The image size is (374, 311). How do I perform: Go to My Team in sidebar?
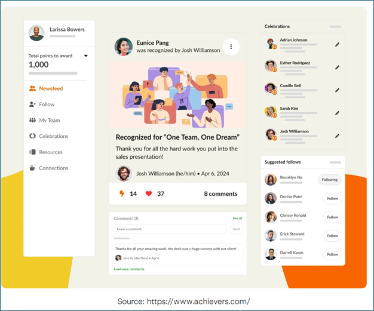49,121
